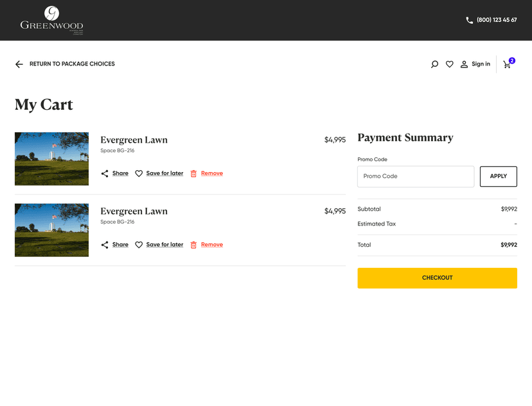532x406 pixels.
Task: Open wishlist heart icon in toolbar
Action: 450,64
